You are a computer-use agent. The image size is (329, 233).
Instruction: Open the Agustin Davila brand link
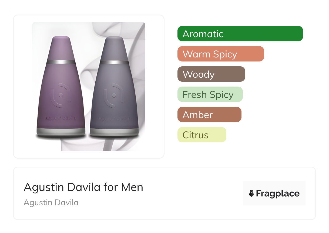click(51, 203)
